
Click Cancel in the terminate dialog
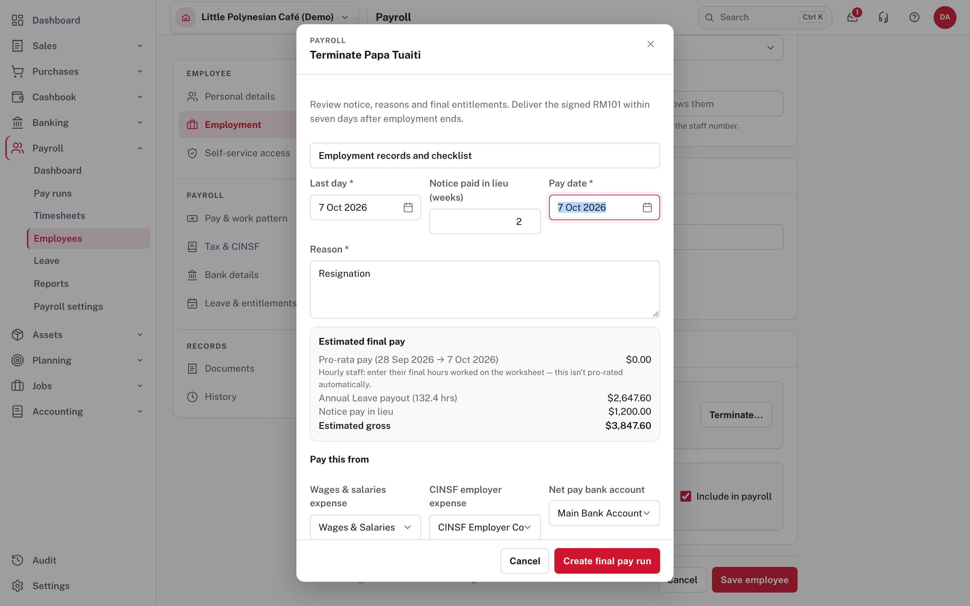point(524,561)
